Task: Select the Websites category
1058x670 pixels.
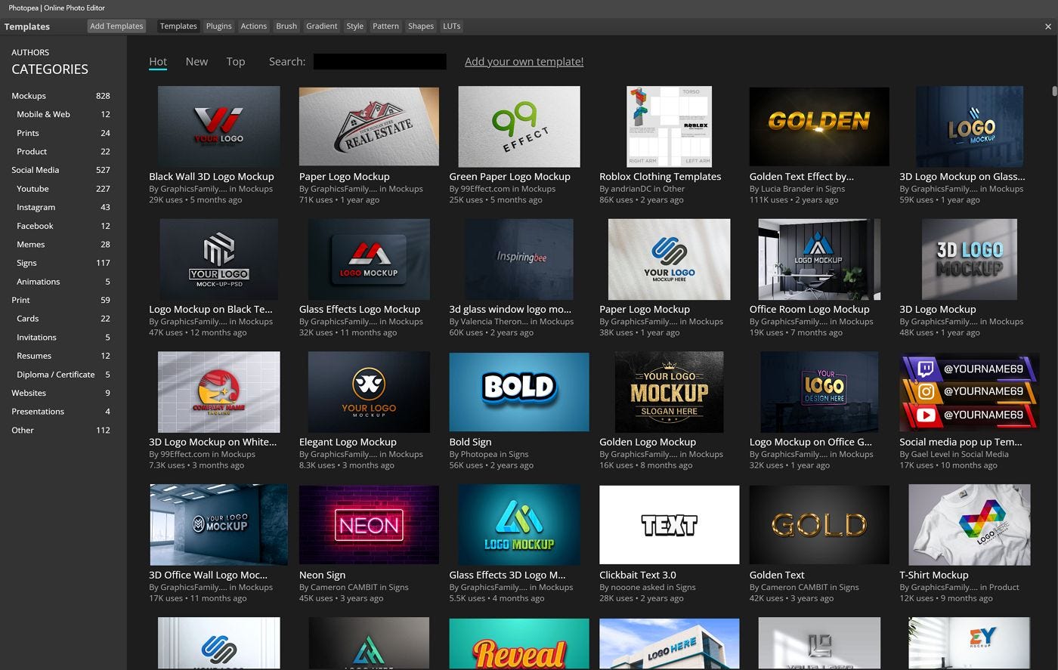Action: coord(60,393)
